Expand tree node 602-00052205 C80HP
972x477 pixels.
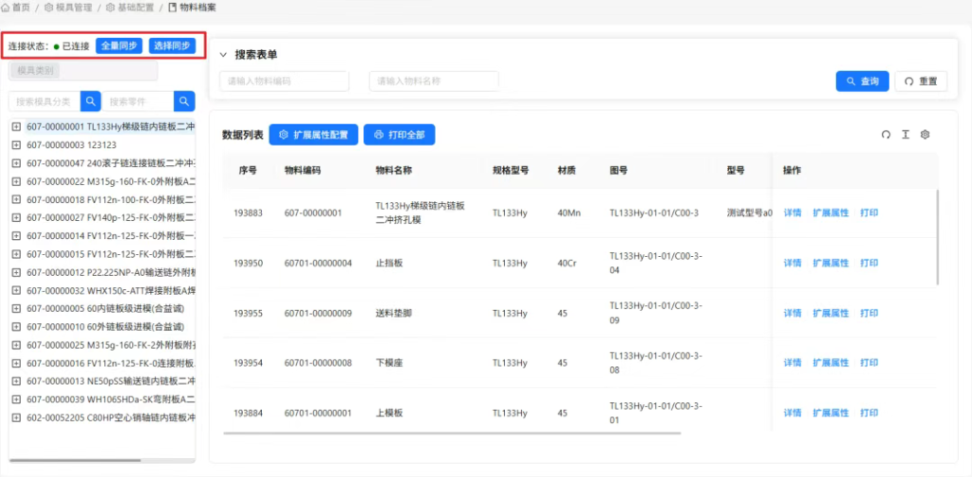click(x=16, y=417)
